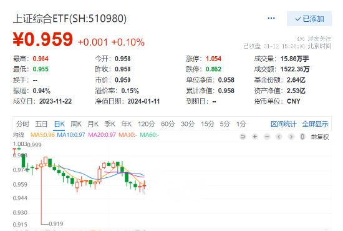Image resolution: width=343 pixels, height=231 pixels.
Task: Choose the 60分 interval tab
Action: (168, 124)
